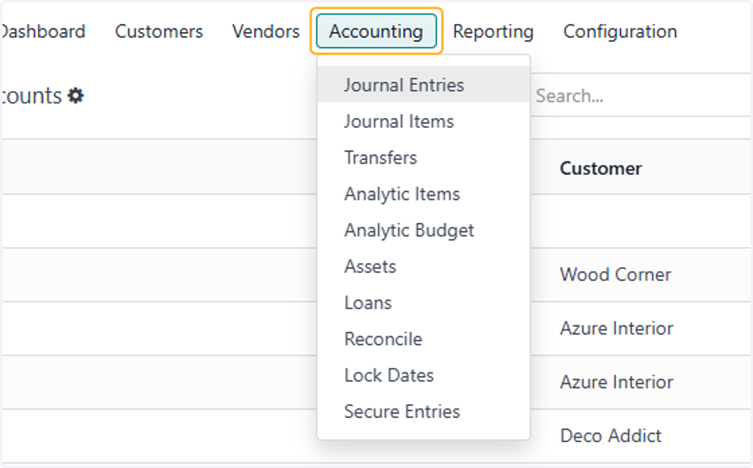Open the Dashboard menu

click(43, 31)
